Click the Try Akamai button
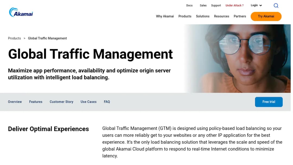 point(266,16)
